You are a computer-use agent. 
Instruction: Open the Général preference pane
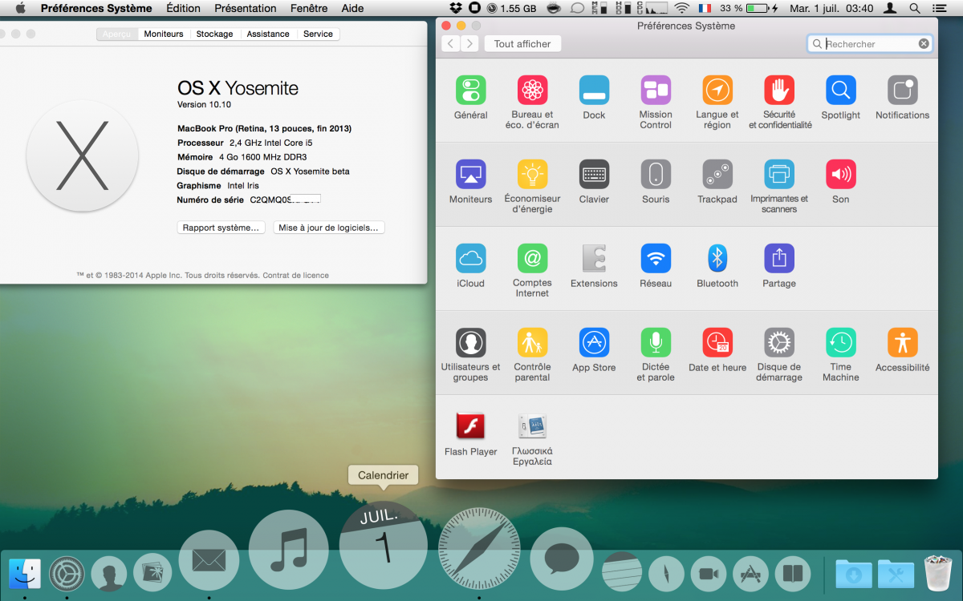[x=471, y=91]
